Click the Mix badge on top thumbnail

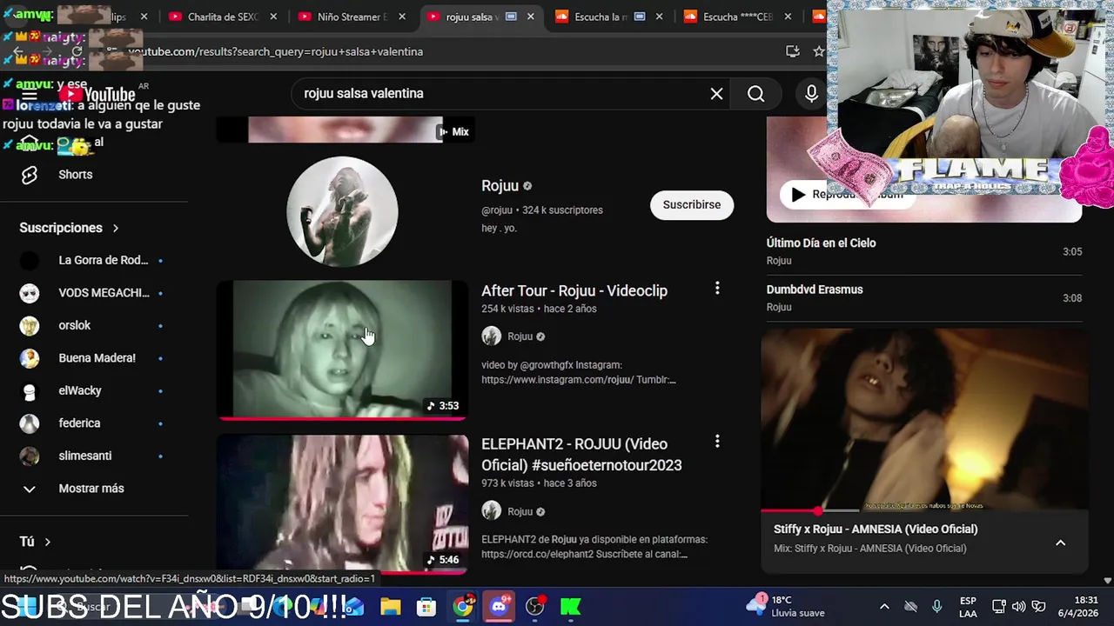coord(454,131)
